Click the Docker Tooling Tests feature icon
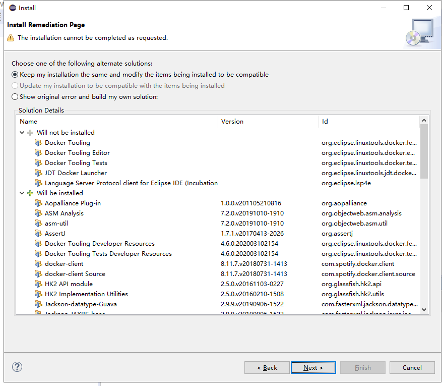Screen dimensions: 442x386 [38, 163]
